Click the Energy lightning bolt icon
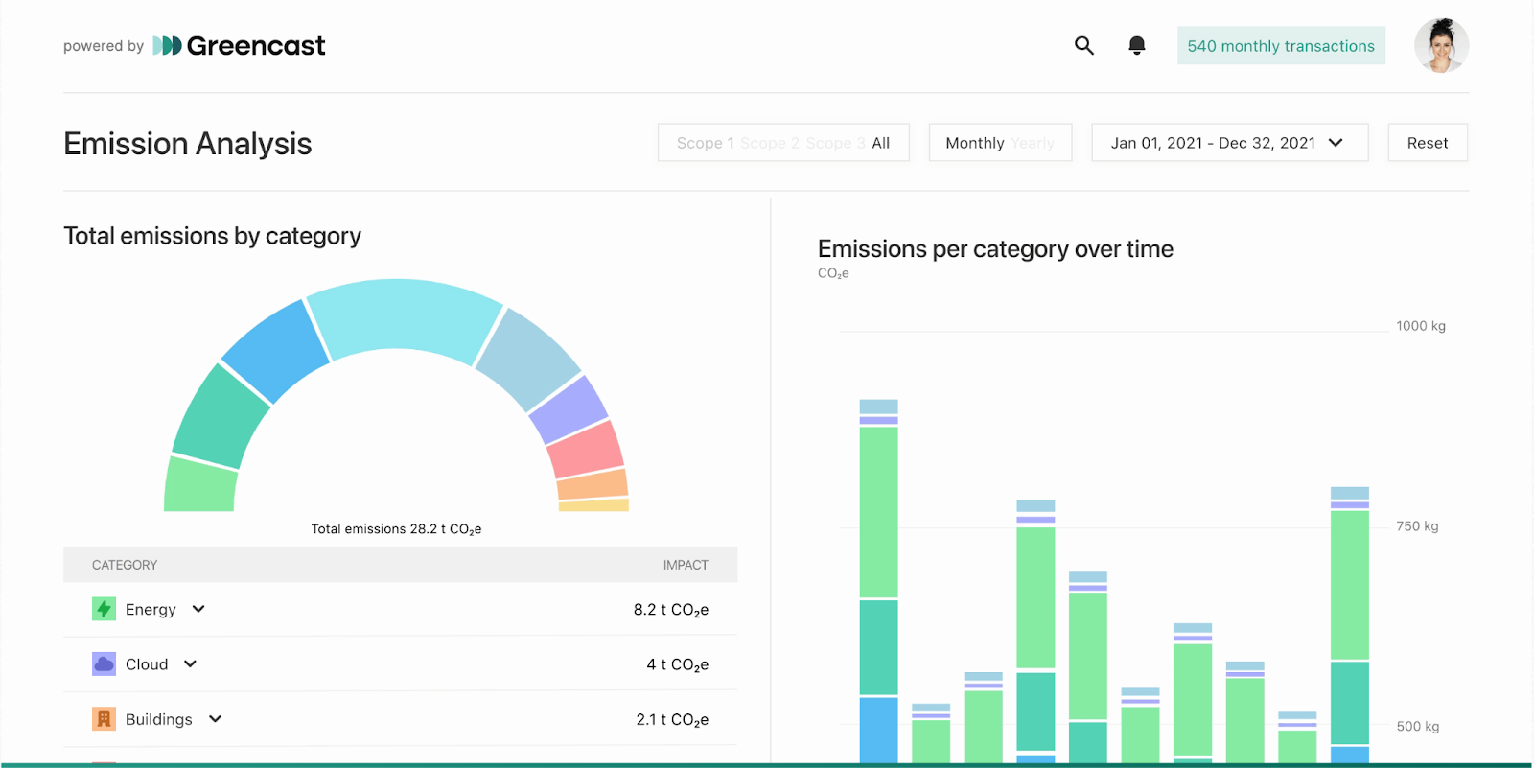1534x768 pixels. [x=104, y=609]
